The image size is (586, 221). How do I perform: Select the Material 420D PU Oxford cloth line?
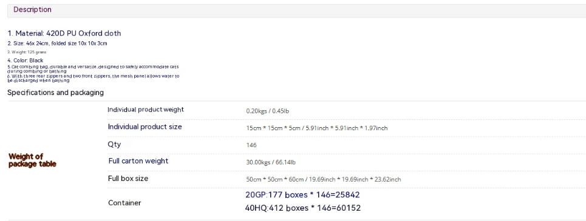tap(64, 33)
